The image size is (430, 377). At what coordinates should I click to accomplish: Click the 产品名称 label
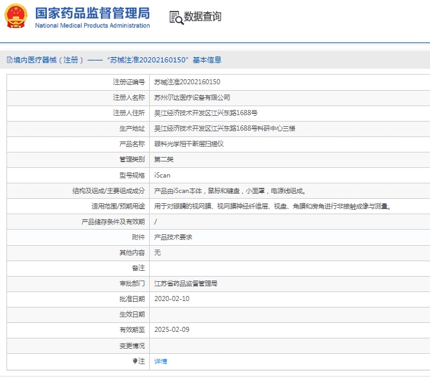(132, 144)
